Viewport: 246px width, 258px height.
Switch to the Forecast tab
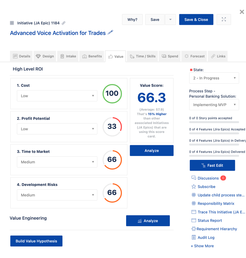[194, 56]
